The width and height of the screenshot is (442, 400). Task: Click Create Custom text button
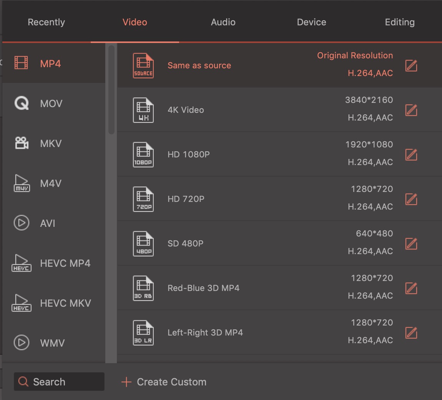171,382
